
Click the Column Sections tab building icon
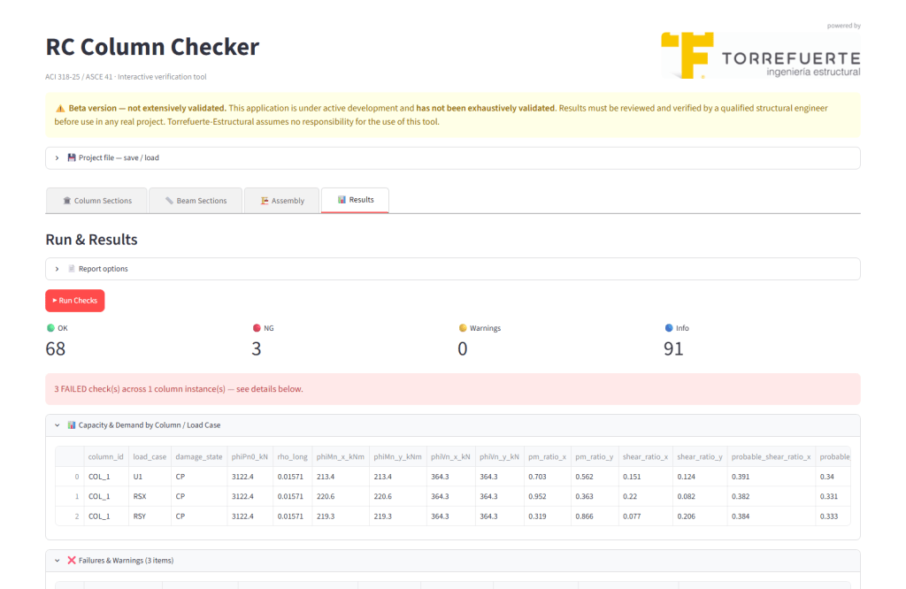[67, 201]
